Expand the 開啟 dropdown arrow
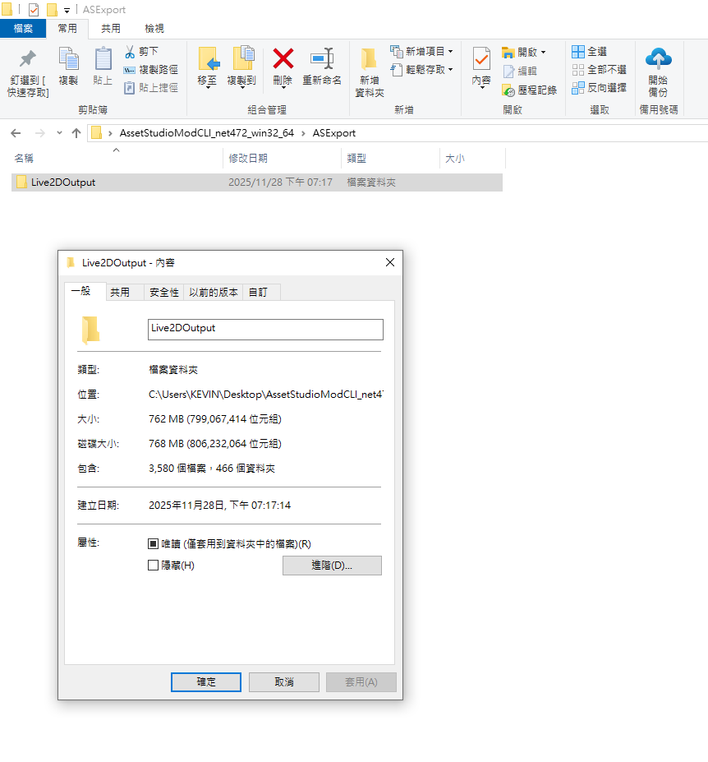Viewport: 708px width, 762px height. coord(543,52)
